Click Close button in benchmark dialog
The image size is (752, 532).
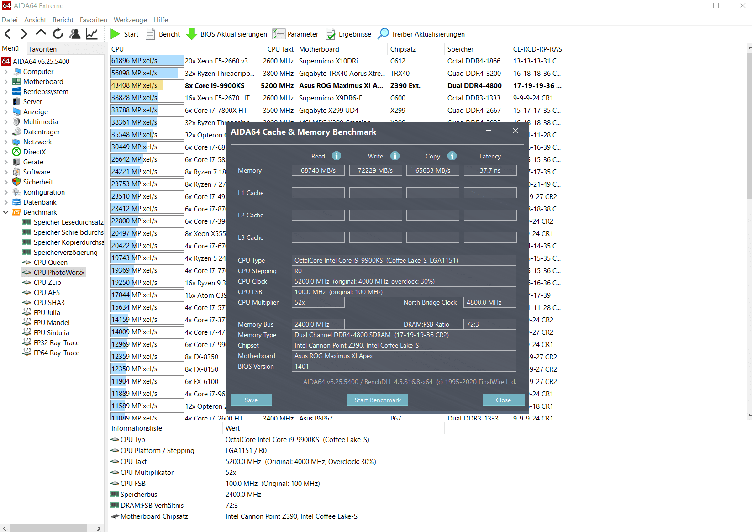pos(503,400)
